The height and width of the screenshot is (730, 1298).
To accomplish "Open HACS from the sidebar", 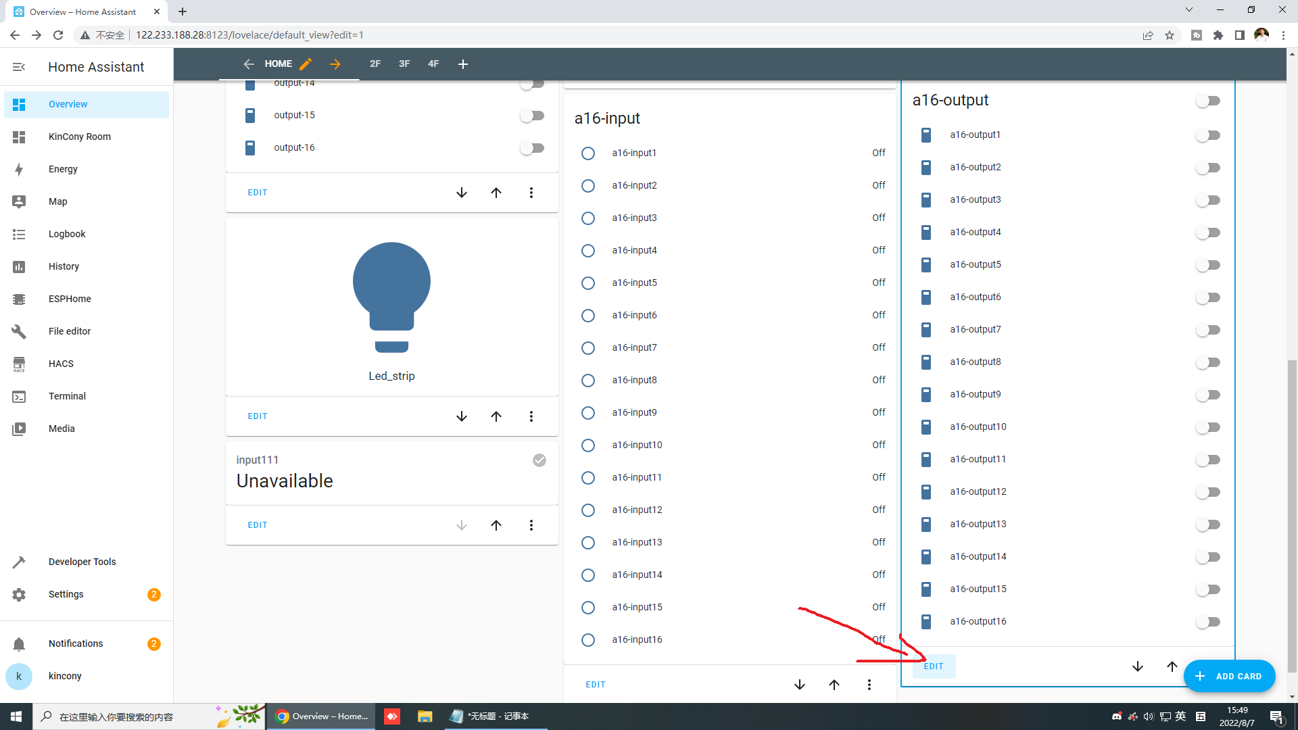I will coord(61,364).
